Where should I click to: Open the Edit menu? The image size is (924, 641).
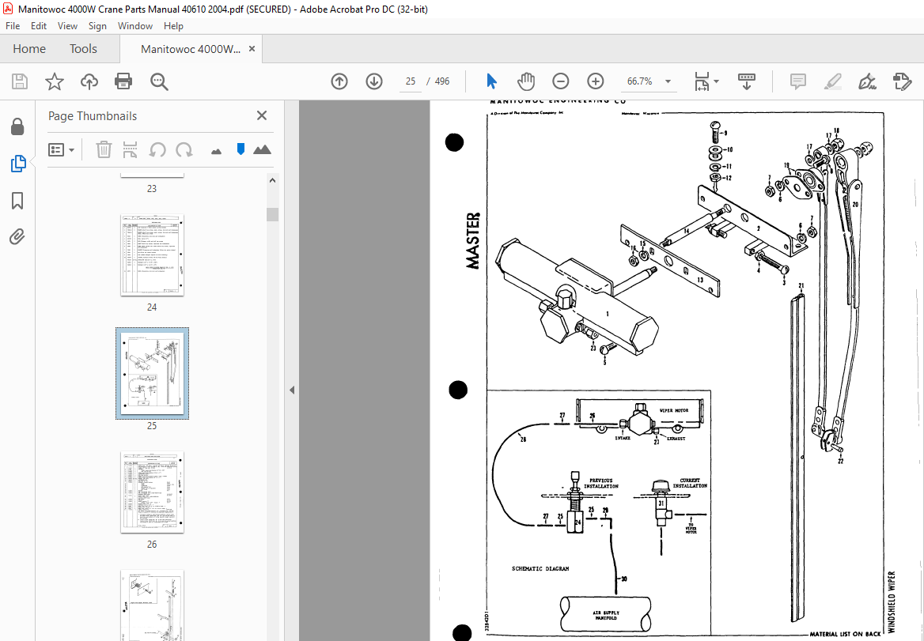point(39,26)
